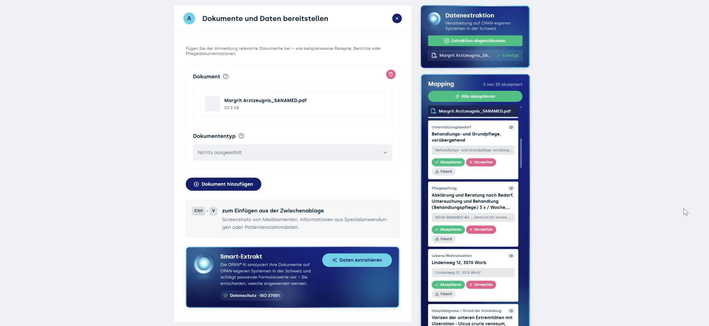Reject the Unterstützungsbedarf mapping via 'Verwerfen'

[x=481, y=162]
